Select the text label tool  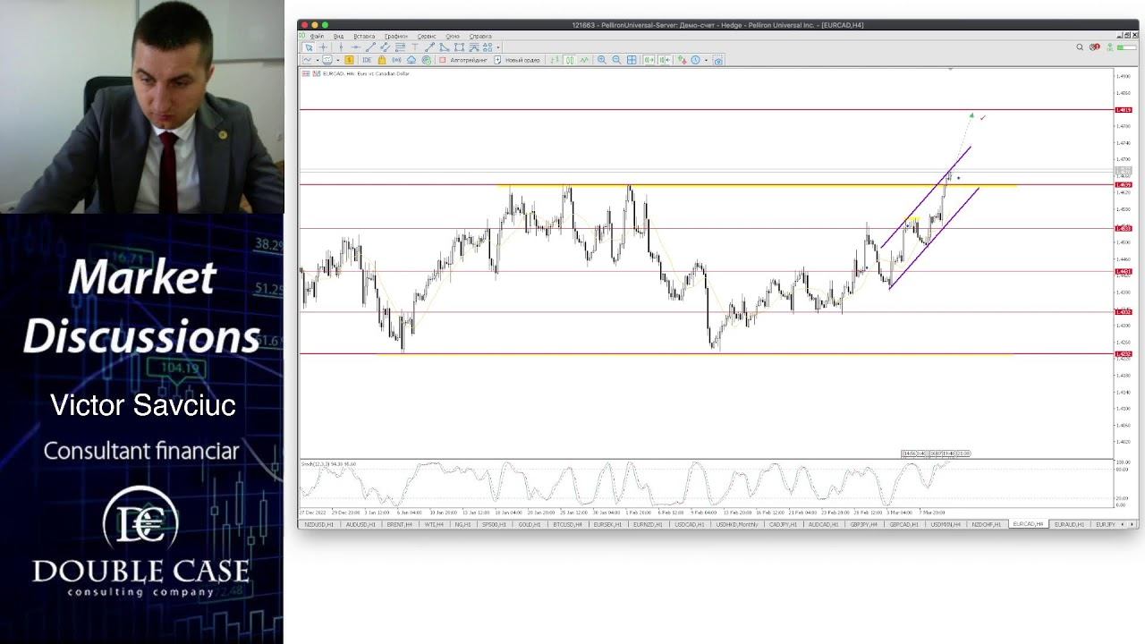(x=415, y=47)
